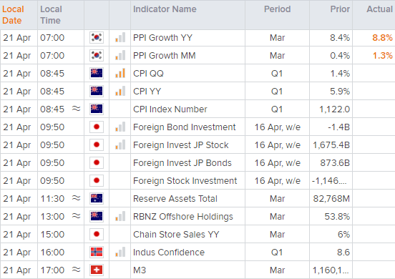Image resolution: width=395 pixels, height=279 pixels.
Task: Open the Chain Store Sales YY indicator
Action: click(176, 235)
